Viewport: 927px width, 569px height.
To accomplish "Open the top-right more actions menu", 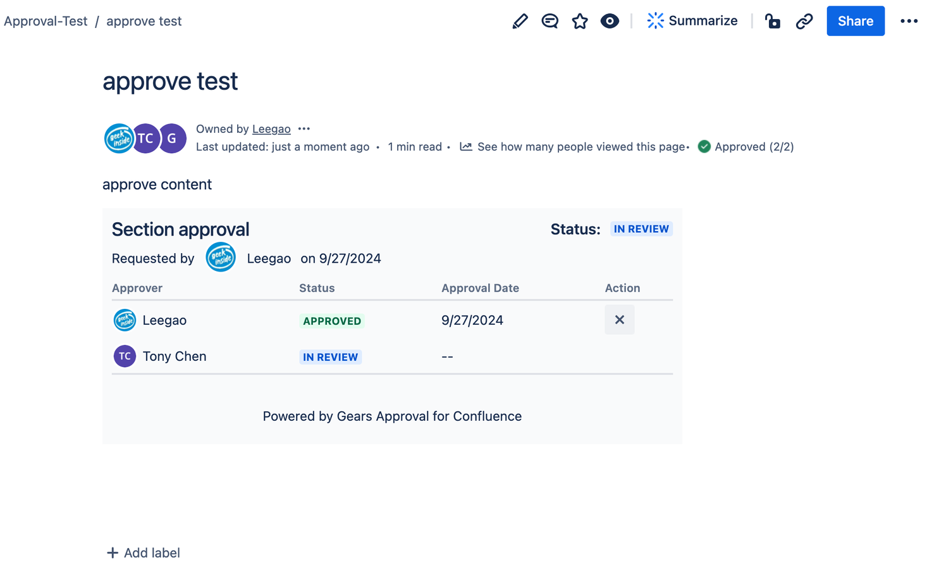I will point(909,21).
